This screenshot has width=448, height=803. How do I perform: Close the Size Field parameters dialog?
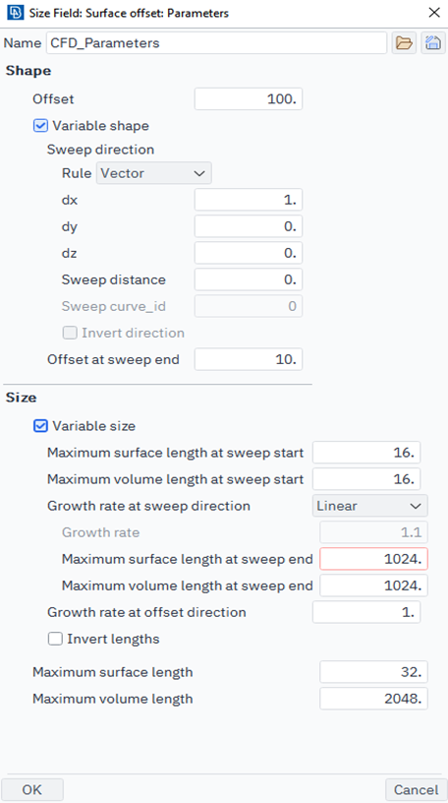pos(433,13)
